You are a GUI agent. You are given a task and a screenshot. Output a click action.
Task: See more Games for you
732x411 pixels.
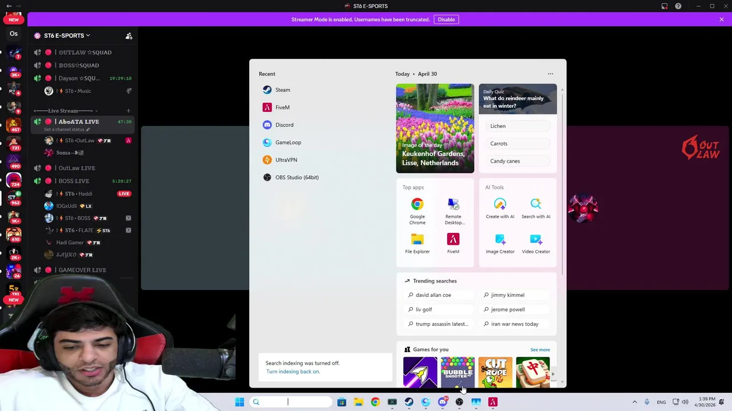(540, 350)
